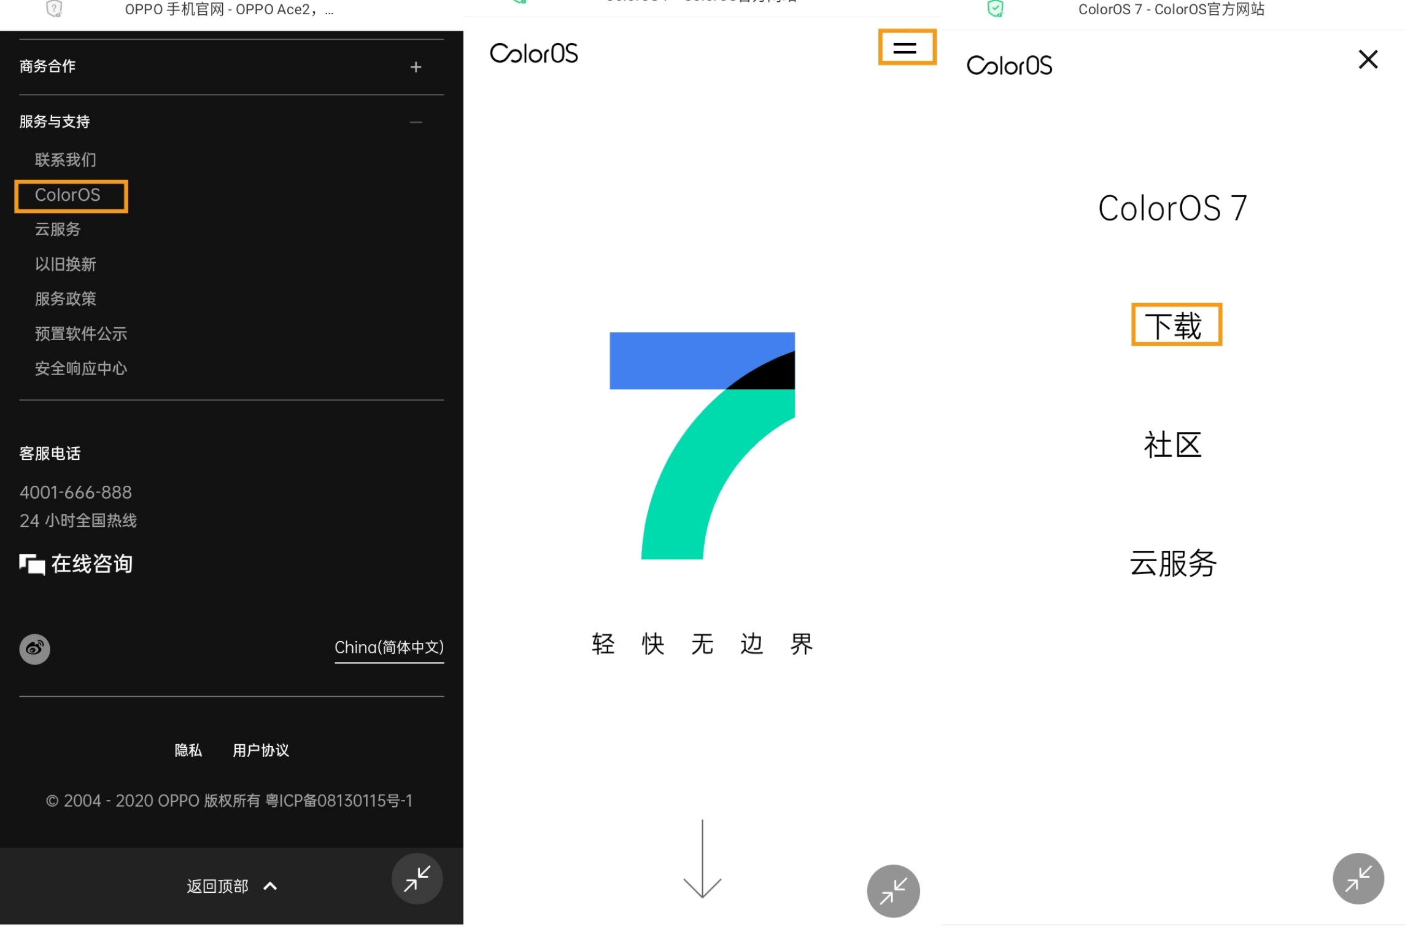Click the ColorOS footer link
Screen dimensions: 1405x937
68,195
